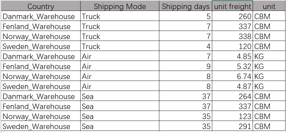Select the Country header cell

(41, 6)
